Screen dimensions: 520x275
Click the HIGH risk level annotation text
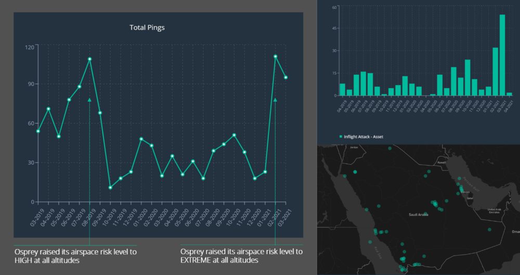(x=75, y=256)
